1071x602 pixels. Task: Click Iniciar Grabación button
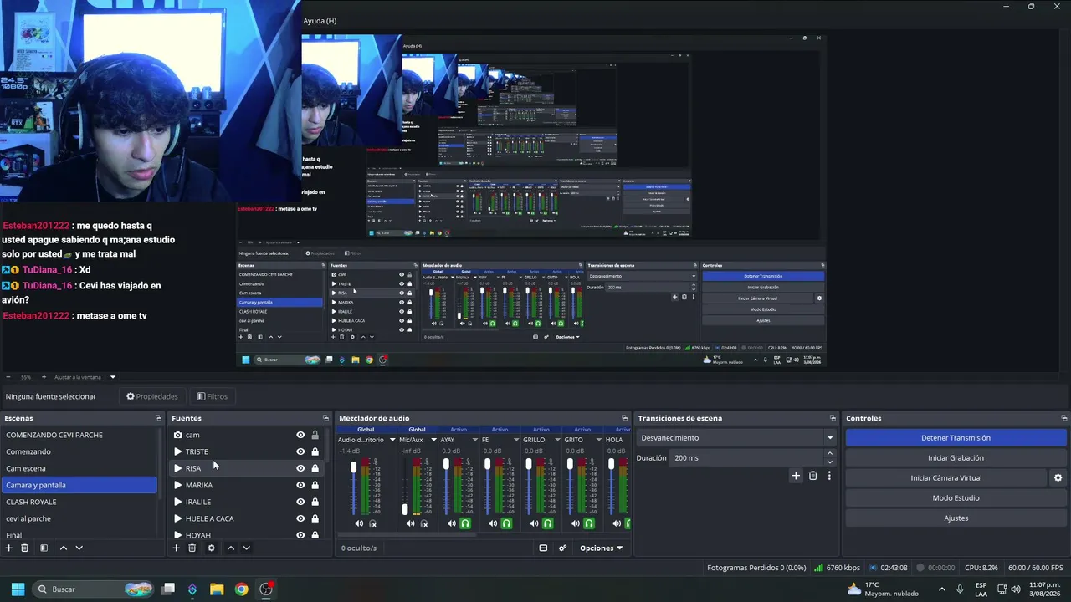pos(956,457)
